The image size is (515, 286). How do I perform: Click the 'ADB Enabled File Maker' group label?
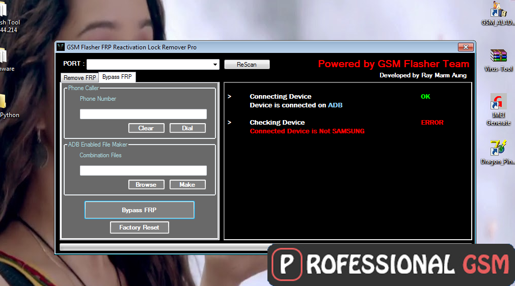(x=97, y=145)
